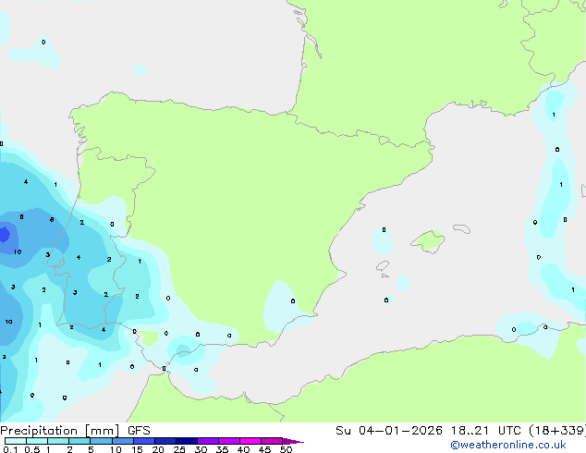This screenshot has width=586, height=453.
Task: Select legend swatch between 25 and 30
Action: (x=187, y=441)
